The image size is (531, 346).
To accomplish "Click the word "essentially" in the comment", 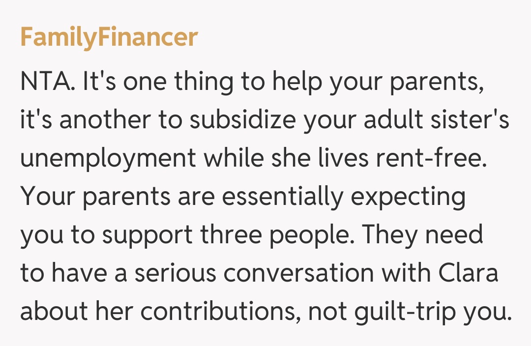I will click(282, 197).
